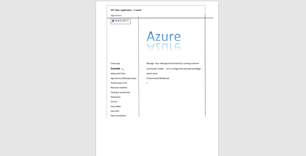The height and width of the screenshot is (156, 306).
Task: Open Advanced Tools
Action: click(x=118, y=73)
